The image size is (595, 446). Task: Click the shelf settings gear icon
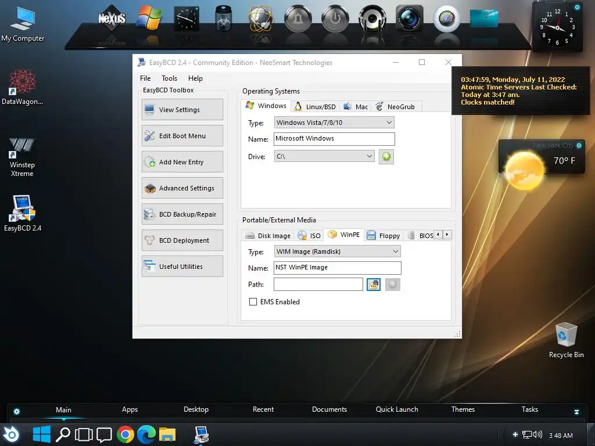[17, 412]
